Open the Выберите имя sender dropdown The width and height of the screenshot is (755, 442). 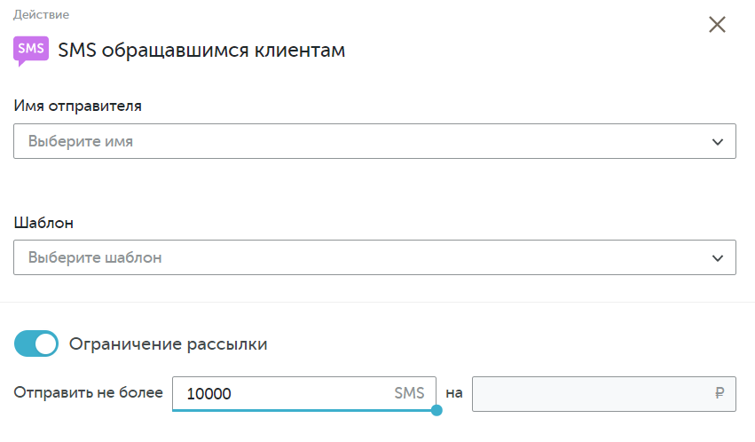(374, 141)
